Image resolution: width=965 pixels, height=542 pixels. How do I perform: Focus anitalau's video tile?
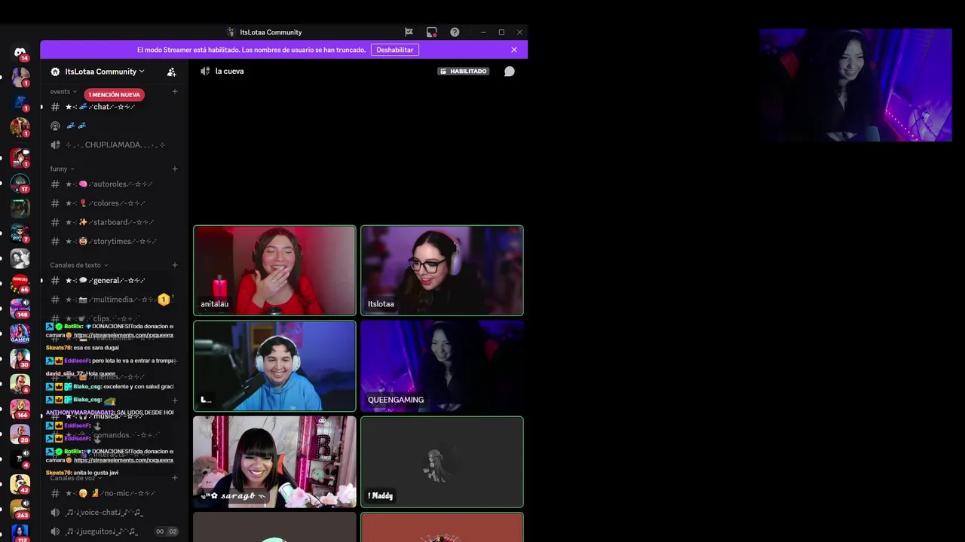(274, 270)
